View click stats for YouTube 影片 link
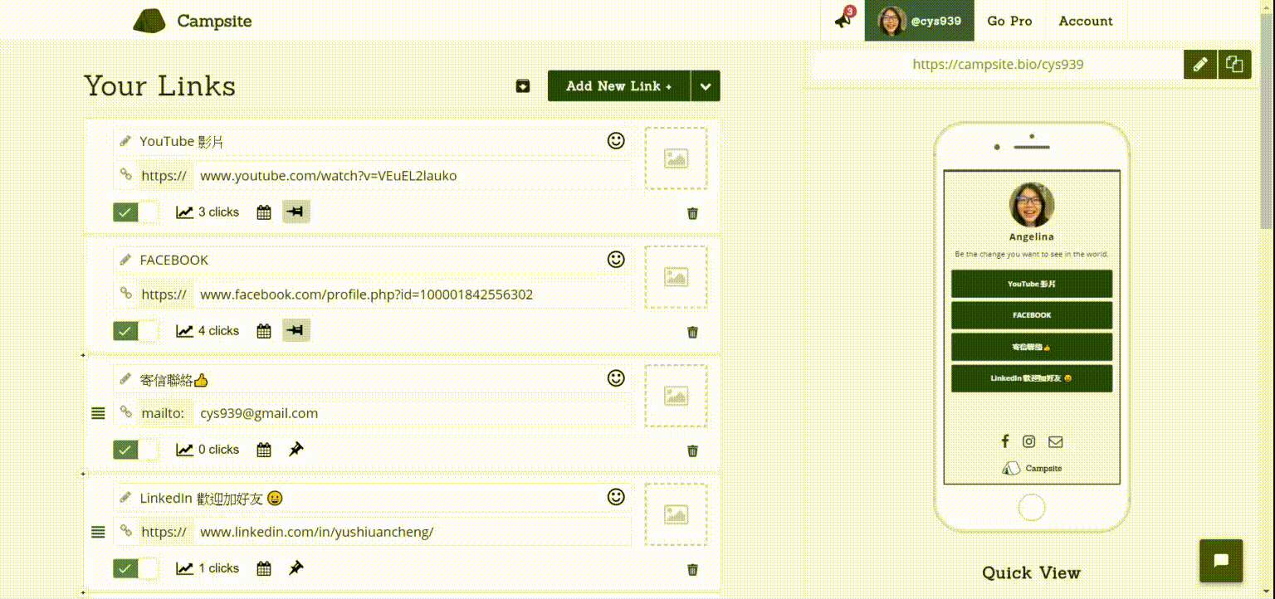The image size is (1275, 599). pos(208,212)
